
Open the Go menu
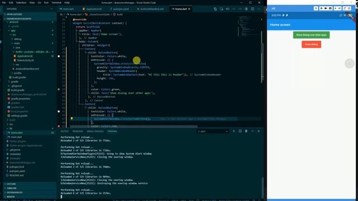pos(39,2)
